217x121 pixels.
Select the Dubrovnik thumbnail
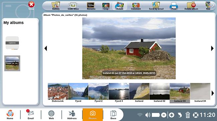(58, 93)
